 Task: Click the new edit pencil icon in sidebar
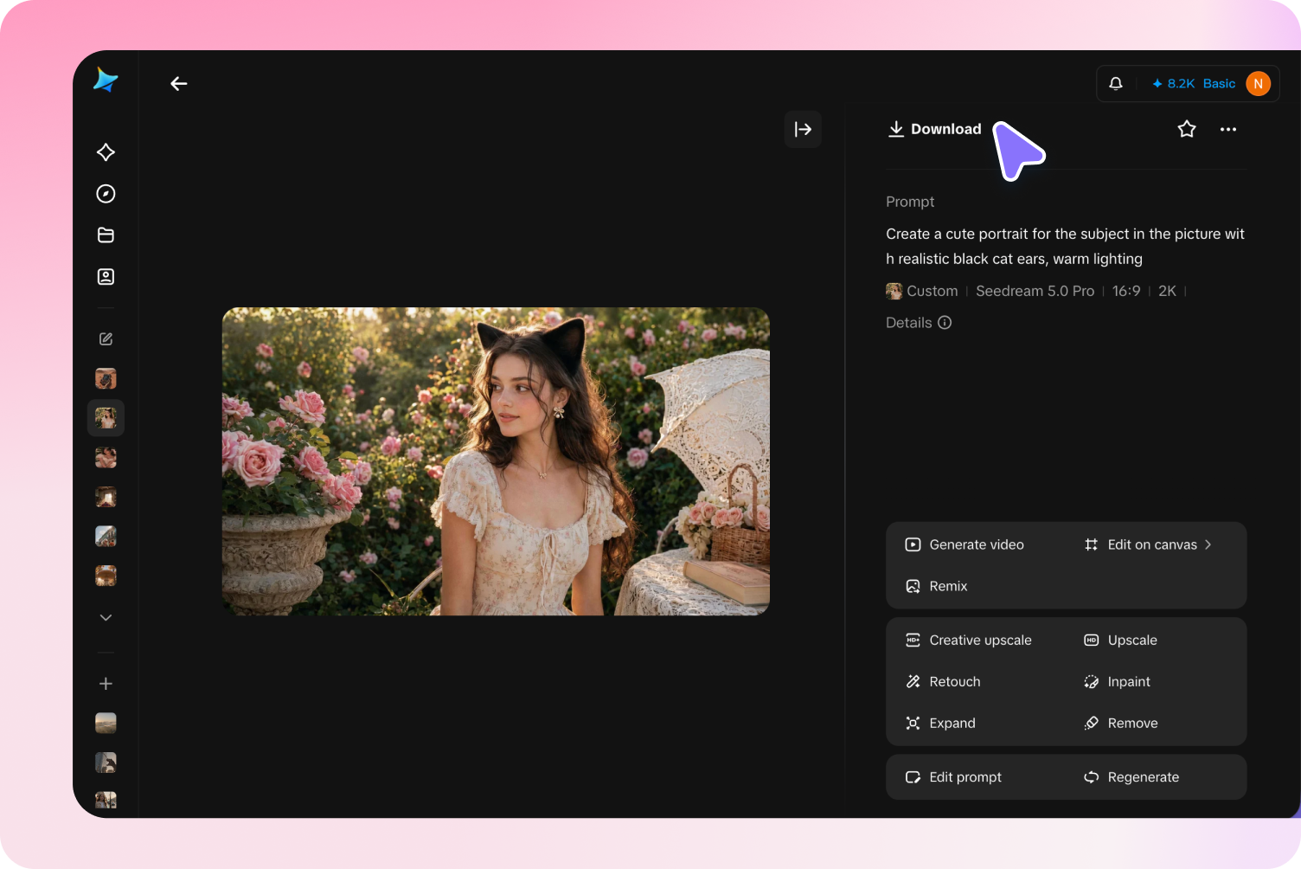pyautogui.click(x=106, y=339)
